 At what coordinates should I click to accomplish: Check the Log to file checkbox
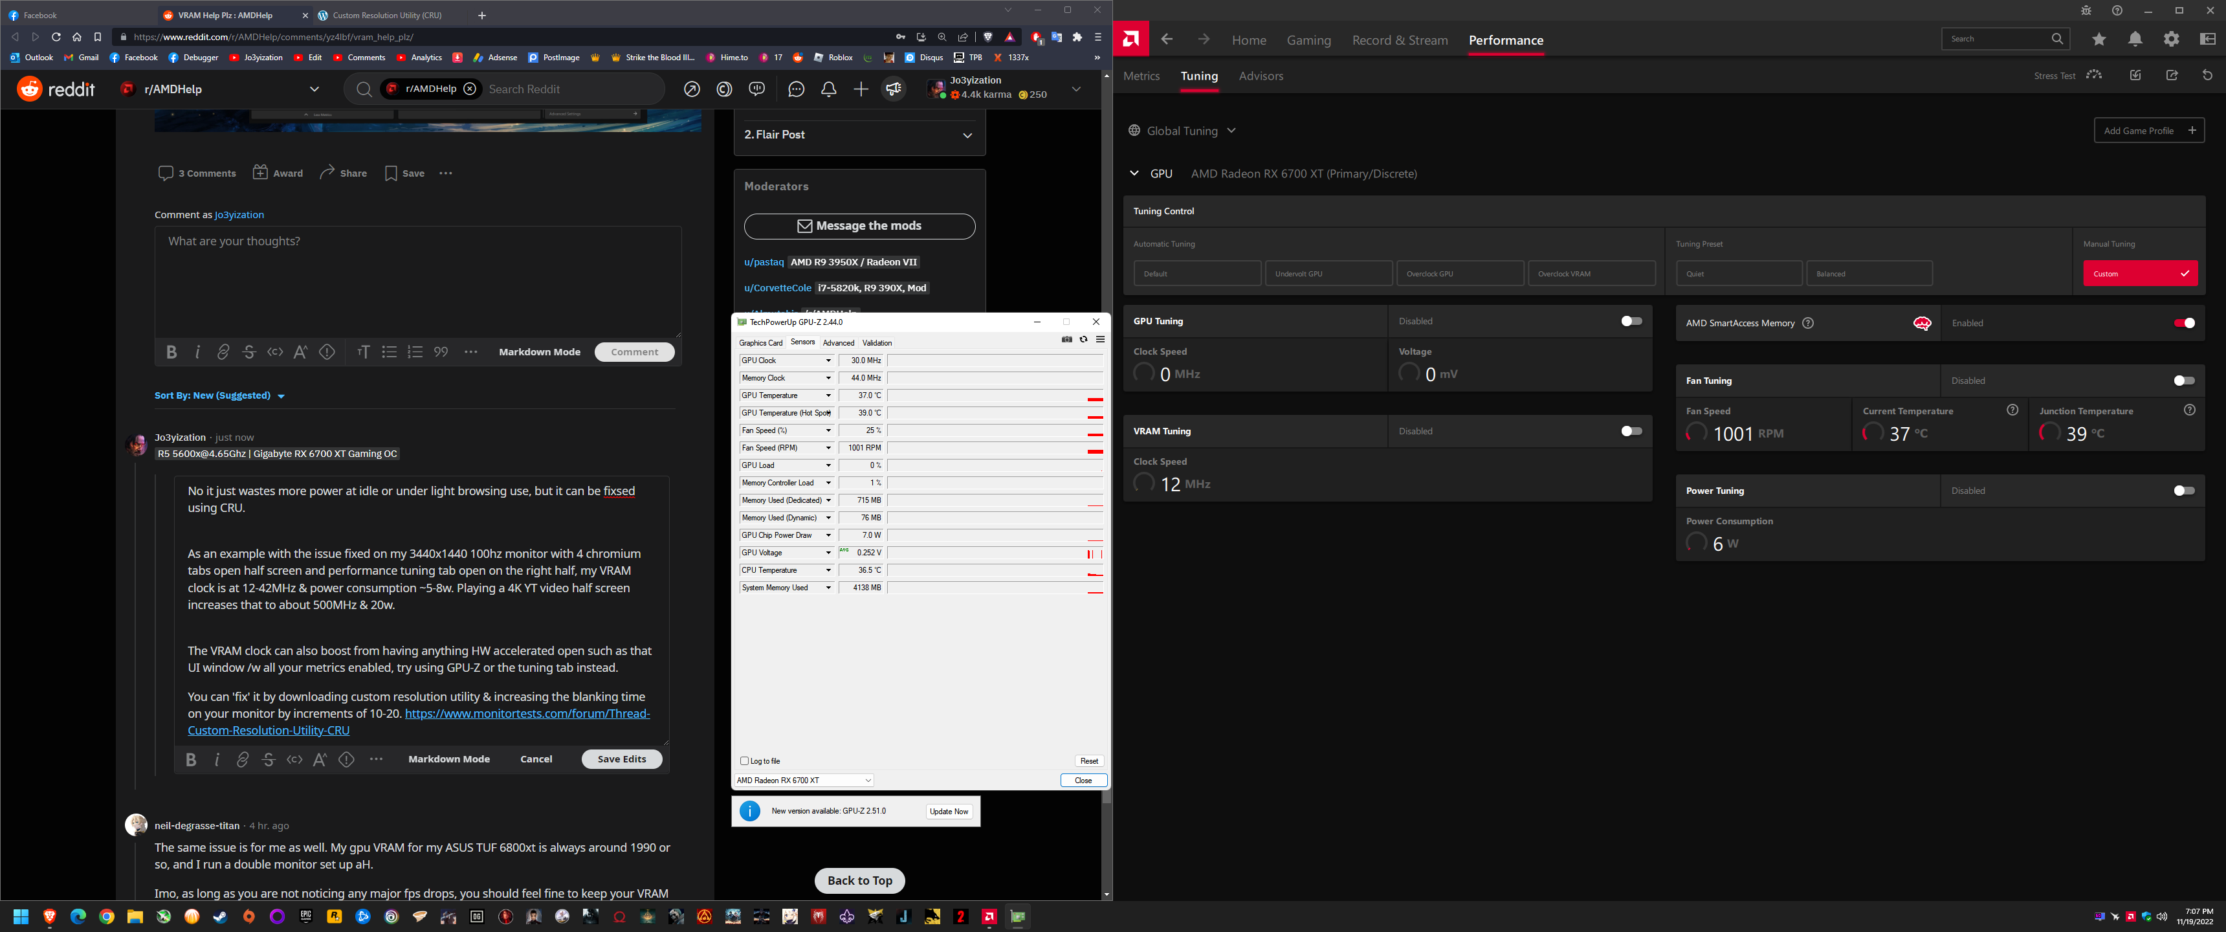click(744, 761)
